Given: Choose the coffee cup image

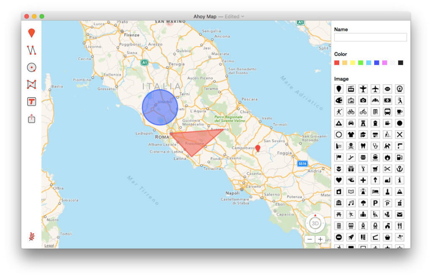Looking at the screenshot, I should tap(400, 112).
